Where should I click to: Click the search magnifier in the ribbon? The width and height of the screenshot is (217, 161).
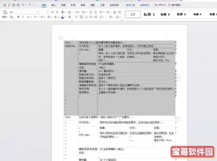[x=169, y=5]
